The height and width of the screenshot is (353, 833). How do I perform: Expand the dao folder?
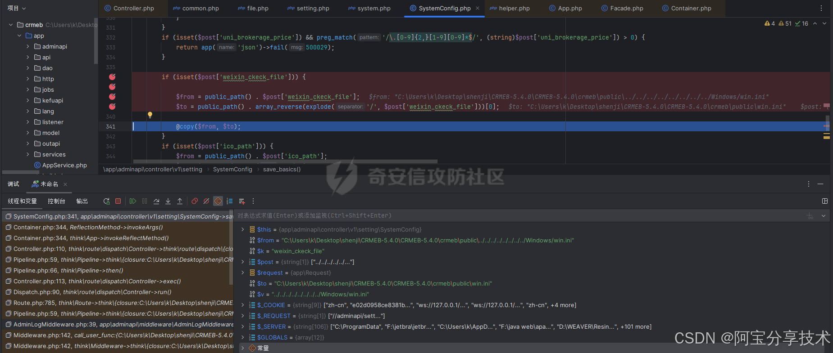point(28,68)
